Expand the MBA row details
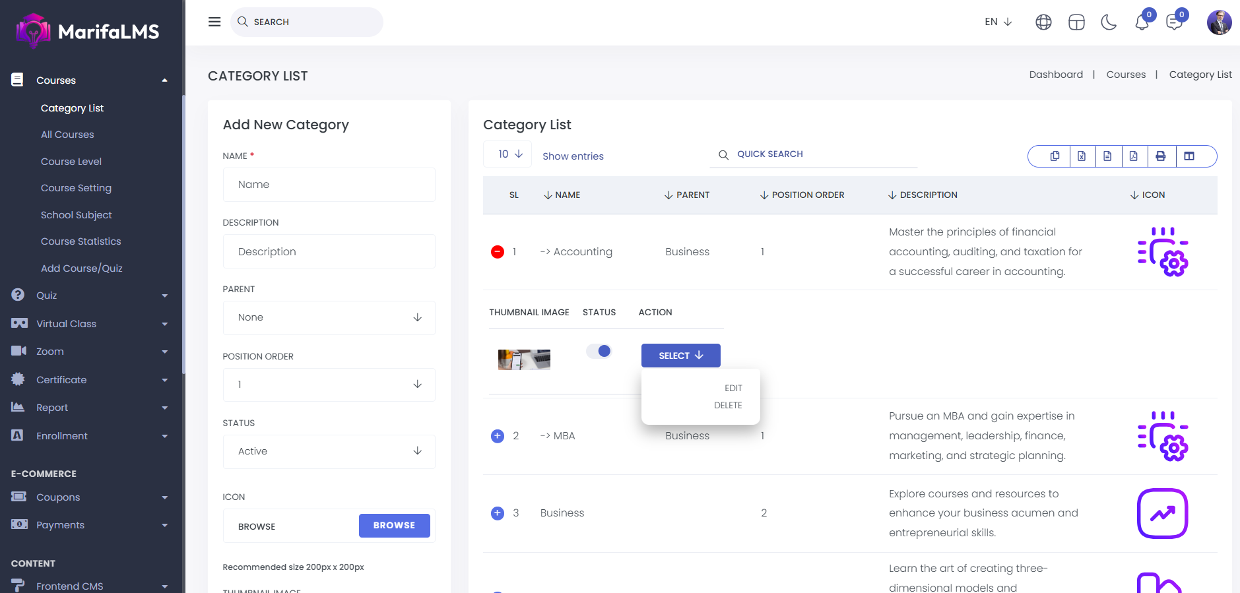 coord(498,436)
